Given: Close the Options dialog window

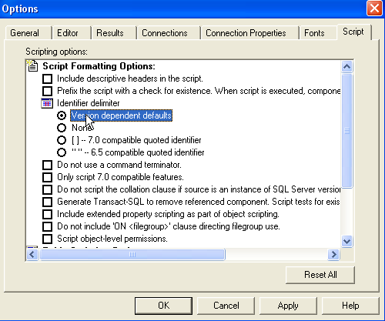Looking at the screenshot, I should [374, 8].
